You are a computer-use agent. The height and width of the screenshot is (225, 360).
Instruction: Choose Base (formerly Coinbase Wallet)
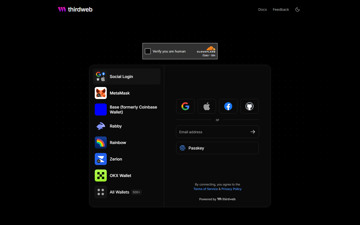click(126, 109)
